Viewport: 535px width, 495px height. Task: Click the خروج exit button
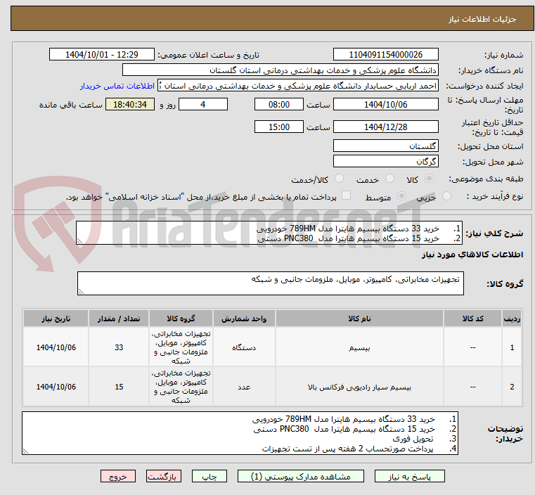coord(117,476)
